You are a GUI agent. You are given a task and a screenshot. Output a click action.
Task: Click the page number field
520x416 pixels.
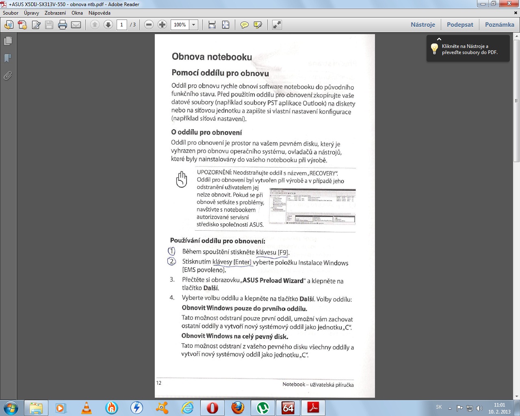click(x=121, y=25)
